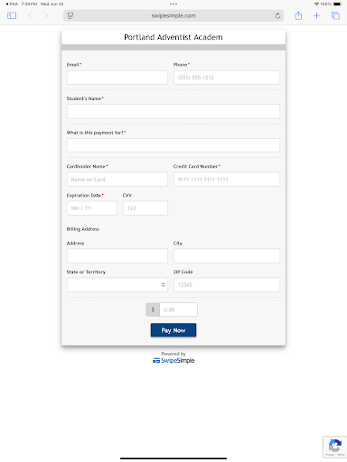Viewport: 347px width, 462px height.
Task: Add a new tab with plus icon
Action: (316, 15)
